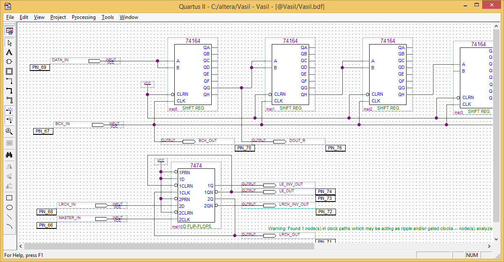Select the Zoom magnifier tool
Viewport: 504px width, 262px height.
coord(9,131)
